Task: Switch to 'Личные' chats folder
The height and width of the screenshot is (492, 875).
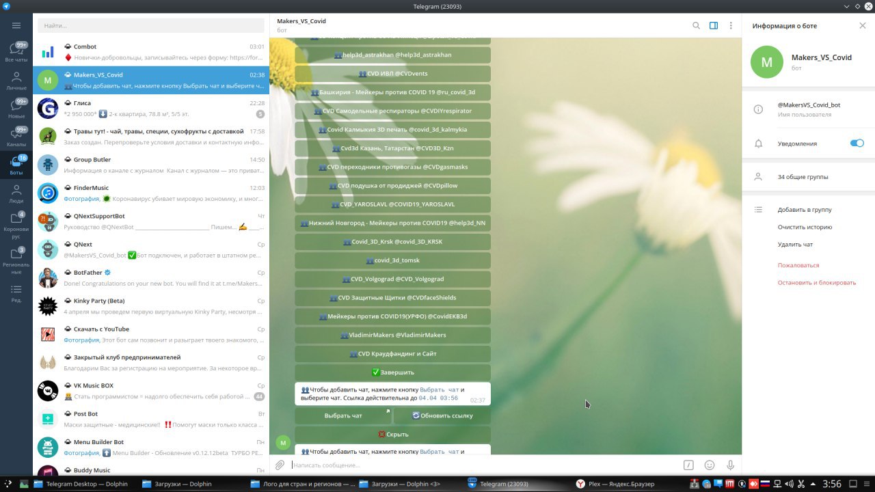Action: [16, 81]
